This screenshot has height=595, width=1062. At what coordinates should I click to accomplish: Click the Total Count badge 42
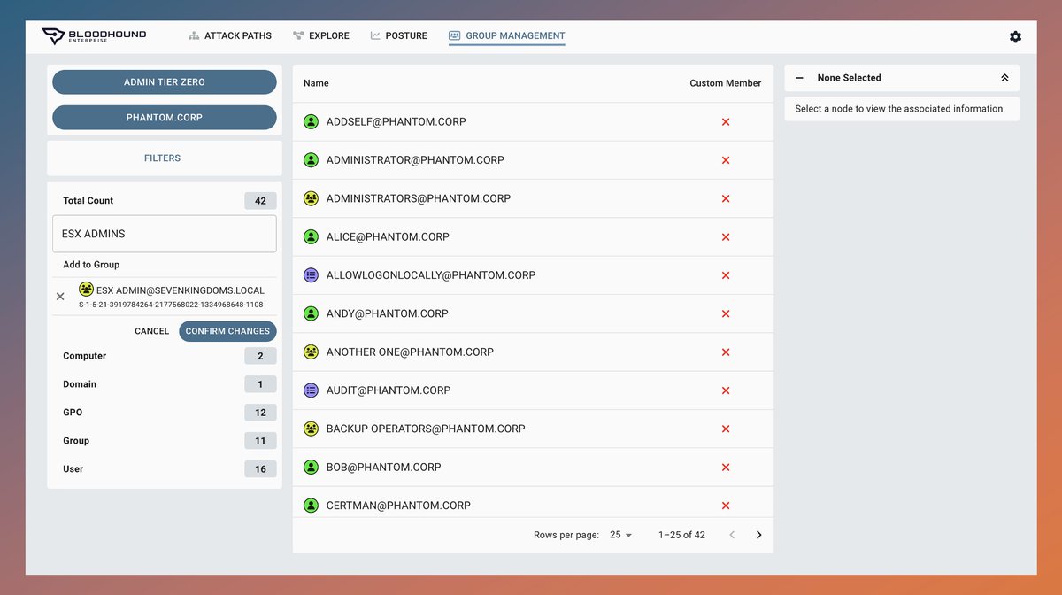[260, 201]
